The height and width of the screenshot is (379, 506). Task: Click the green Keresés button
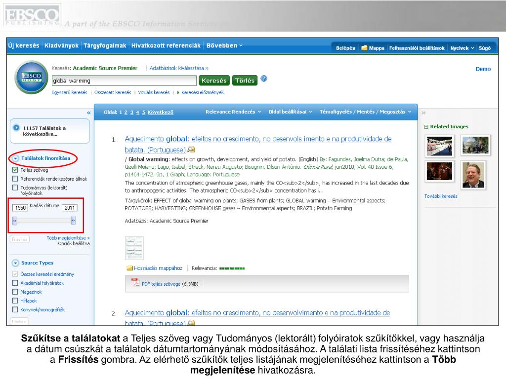click(x=214, y=80)
